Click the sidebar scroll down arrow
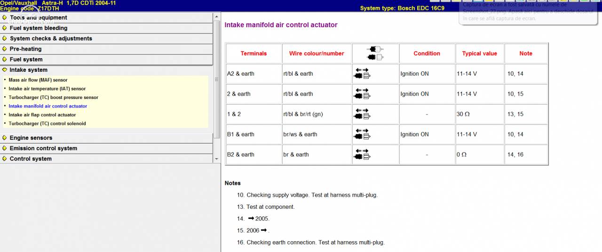The height and width of the screenshot is (252, 602). [x=217, y=159]
